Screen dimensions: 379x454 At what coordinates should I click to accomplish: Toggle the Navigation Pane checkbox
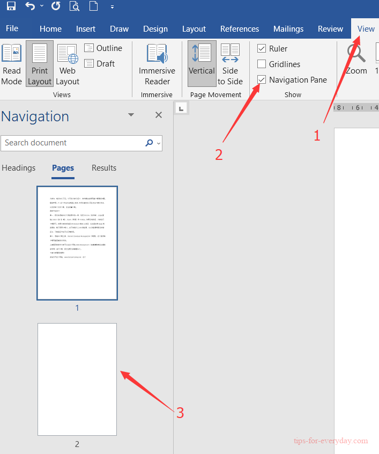pyautogui.click(x=262, y=79)
